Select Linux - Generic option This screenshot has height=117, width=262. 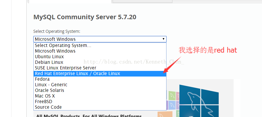click(x=100, y=84)
